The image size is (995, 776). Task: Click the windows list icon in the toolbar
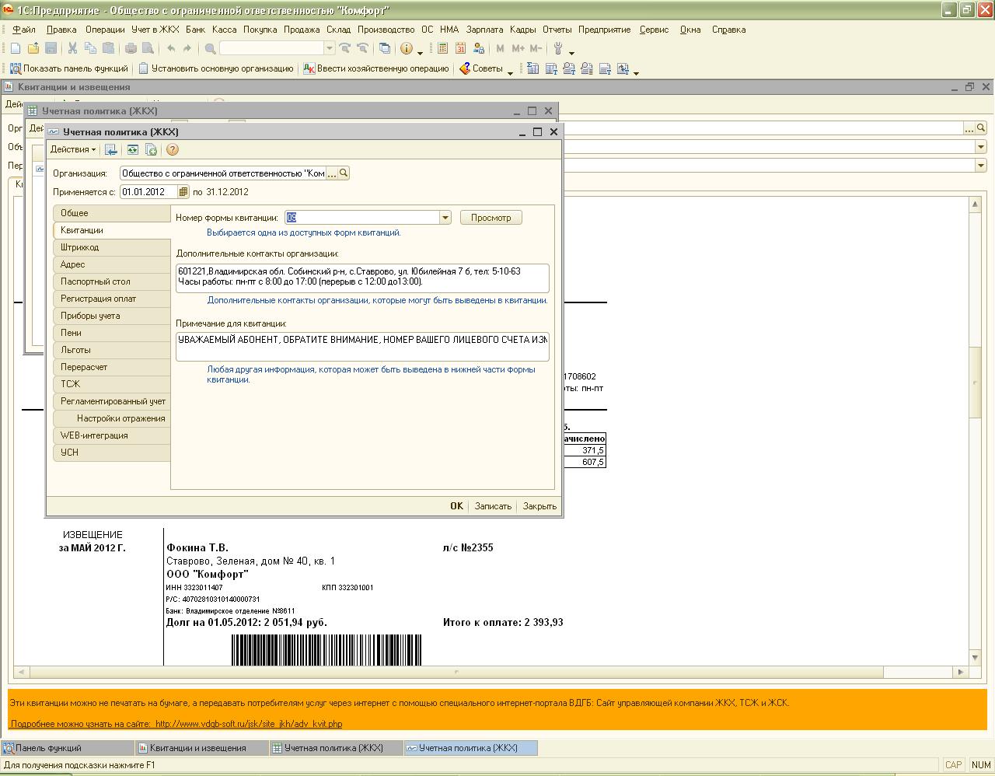coord(385,48)
